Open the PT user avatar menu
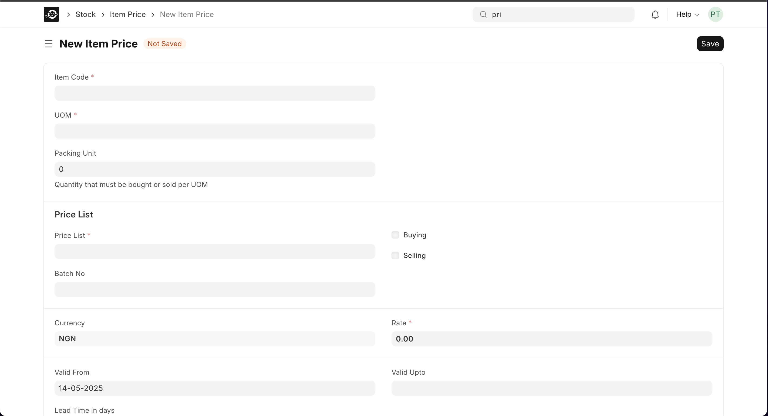The height and width of the screenshot is (416, 768). coord(716,14)
